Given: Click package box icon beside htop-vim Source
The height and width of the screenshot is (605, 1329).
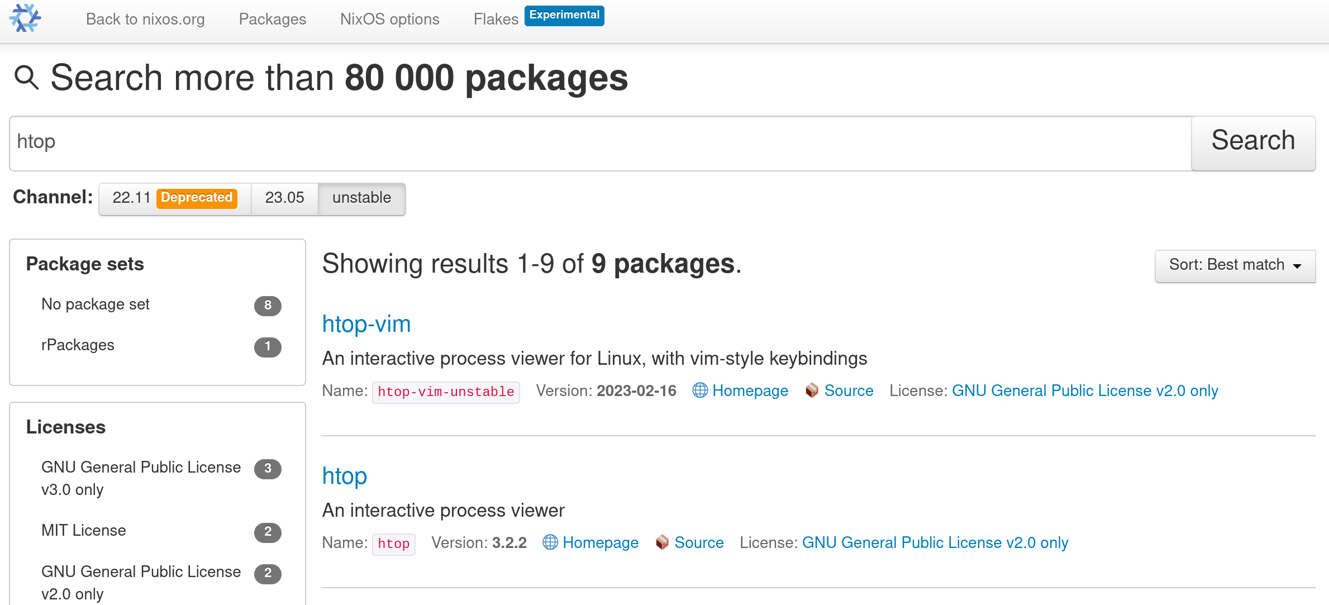Looking at the screenshot, I should pyautogui.click(x=812, y=390).
